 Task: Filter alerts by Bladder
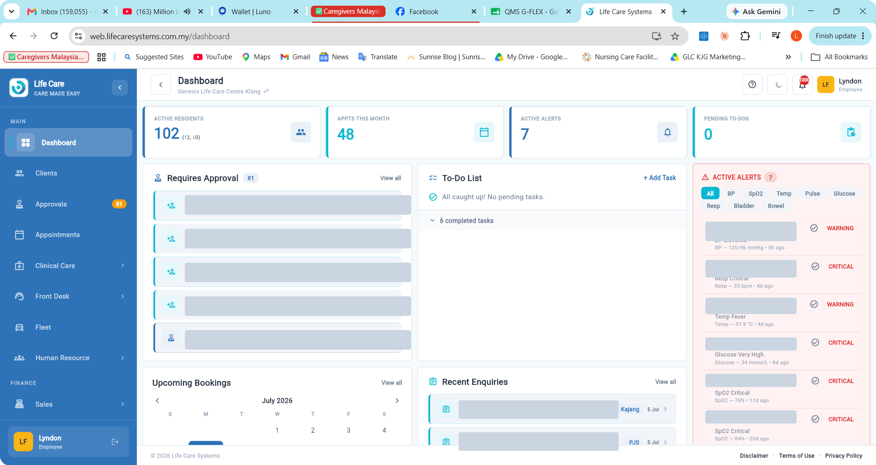[744, 206]
